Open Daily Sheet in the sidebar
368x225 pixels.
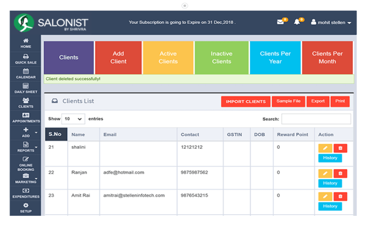pos(26,89)
